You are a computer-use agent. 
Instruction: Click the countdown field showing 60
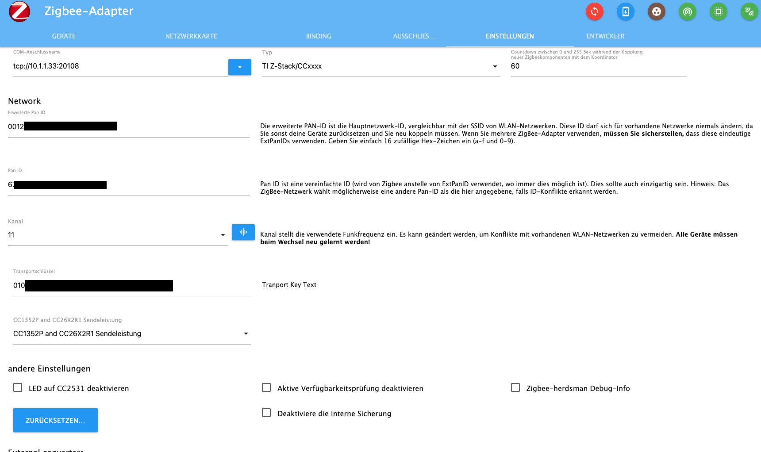599,66
